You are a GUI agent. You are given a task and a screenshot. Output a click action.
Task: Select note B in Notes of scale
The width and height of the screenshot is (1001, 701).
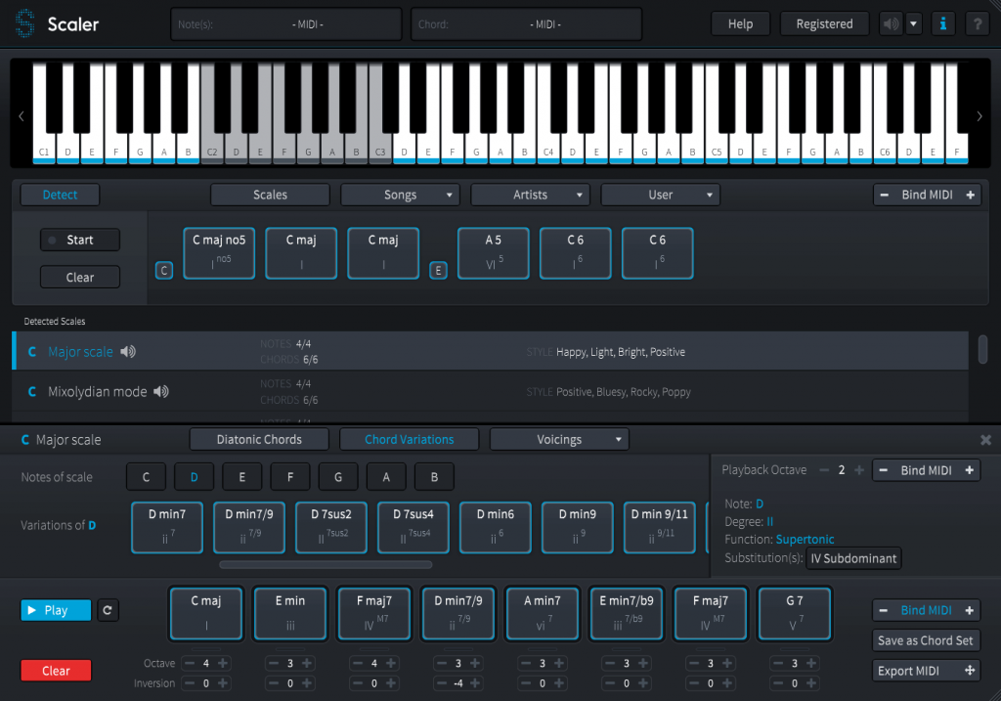pos(434,477)
